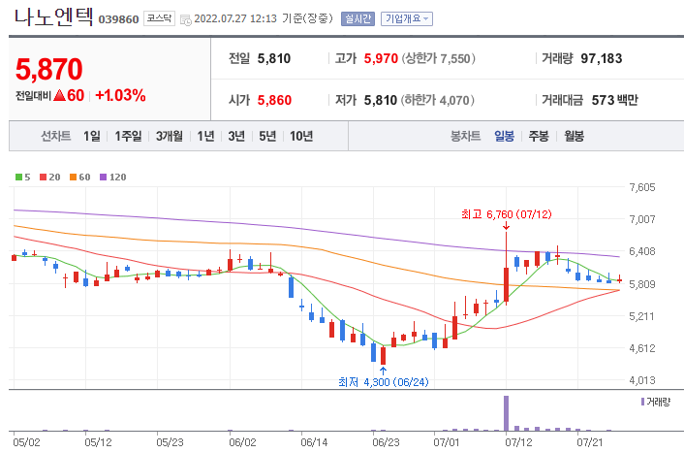Click the 시가 value 5,860
Image resolution: width=684 pixels, height=453 pixels.
[x=274, y=101]
